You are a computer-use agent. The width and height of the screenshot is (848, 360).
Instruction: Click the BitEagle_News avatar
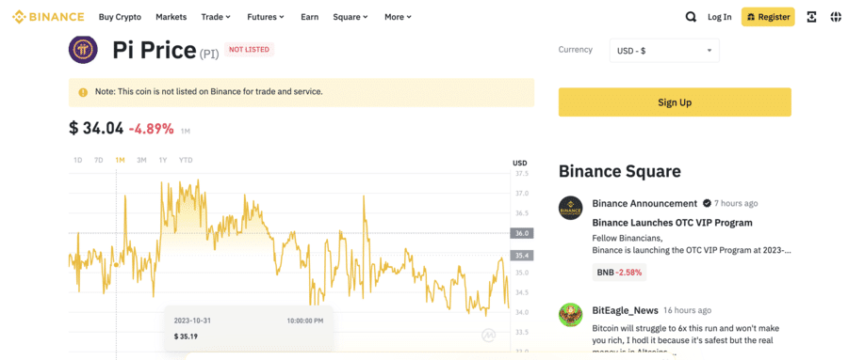tap(571, 315)
